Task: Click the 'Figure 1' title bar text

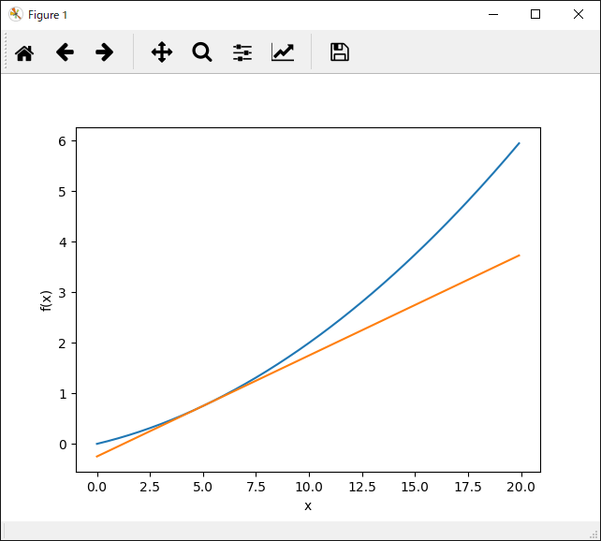Action: [x=47, y=15]
